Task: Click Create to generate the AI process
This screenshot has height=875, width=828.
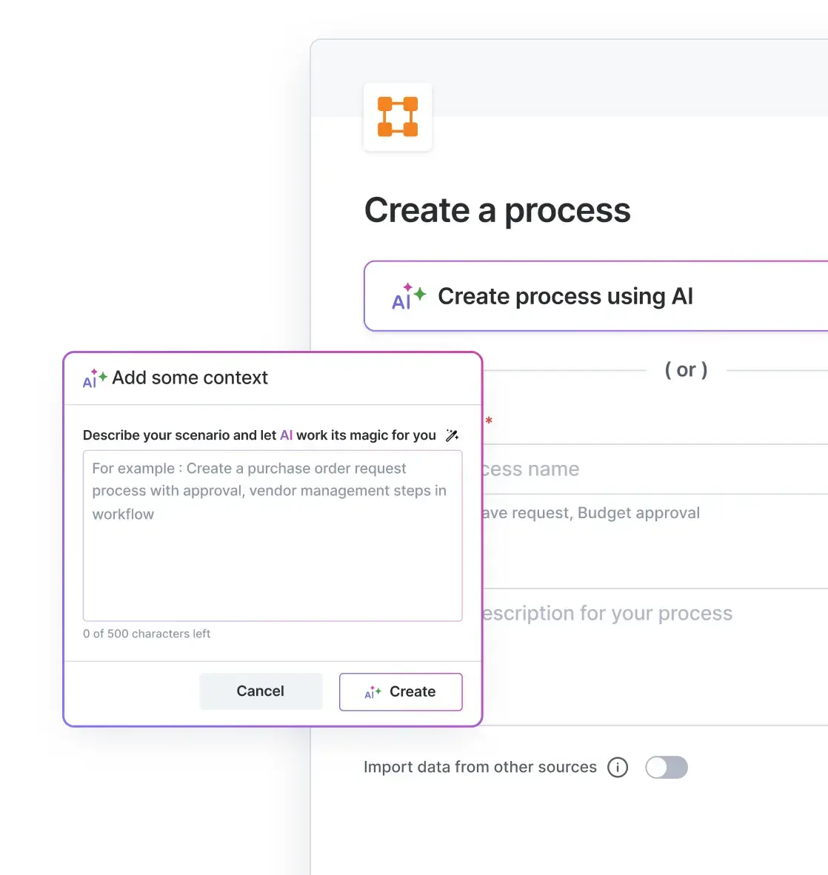Action: [x=401, y=691]
